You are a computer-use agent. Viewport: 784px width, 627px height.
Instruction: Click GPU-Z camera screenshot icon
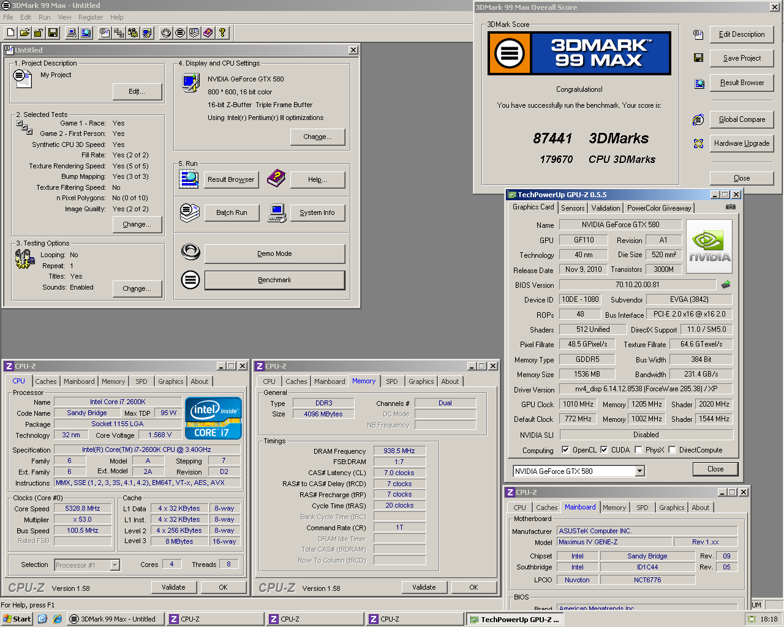click(730, 207)
